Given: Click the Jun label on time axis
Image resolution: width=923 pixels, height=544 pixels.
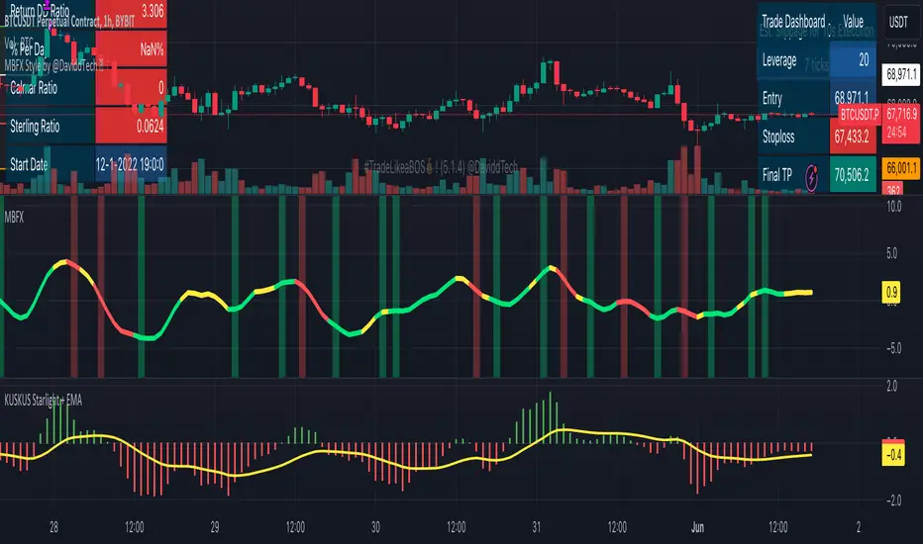Looking at the screenshot, I should pos(697,527).
